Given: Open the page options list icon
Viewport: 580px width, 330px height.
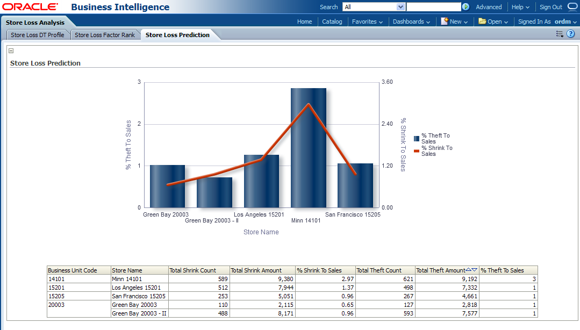Looking at the screenshot, I should (x=560, y=34).
